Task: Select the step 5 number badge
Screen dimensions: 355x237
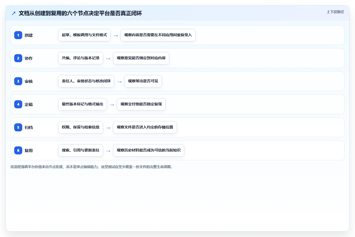Action: pyautogui.click(x=18, y=127)
